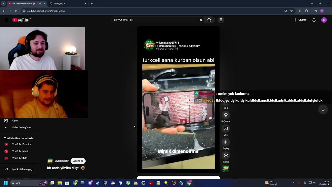Subscribe with the Abone ol button
Screen dimensions: 332x187
click(78, 161)
